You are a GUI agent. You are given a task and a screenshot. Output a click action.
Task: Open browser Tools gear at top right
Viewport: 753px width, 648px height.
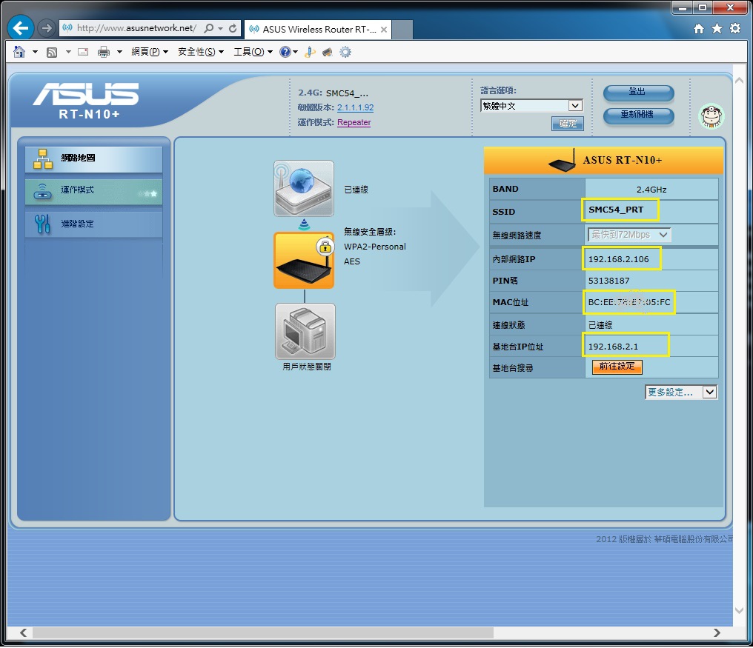pyautogui.click(x=735, y=29)
